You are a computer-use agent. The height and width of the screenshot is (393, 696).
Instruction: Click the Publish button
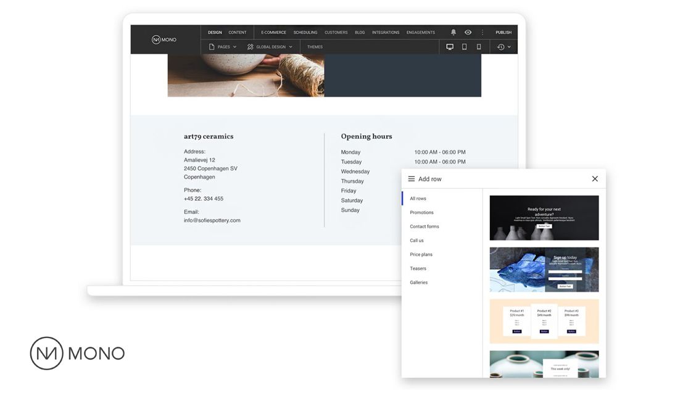[x=503, y=33]
